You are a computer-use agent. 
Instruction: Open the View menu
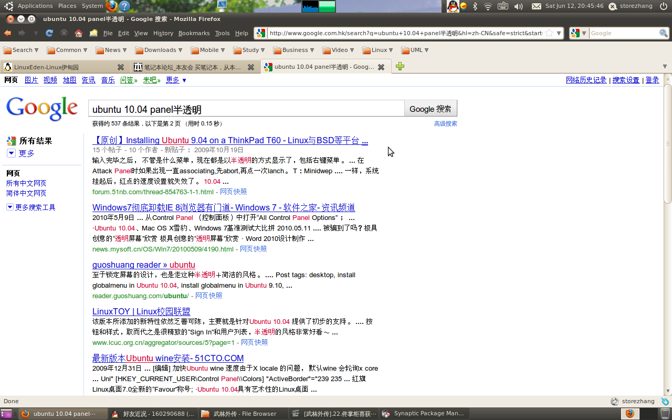point(141,33)
